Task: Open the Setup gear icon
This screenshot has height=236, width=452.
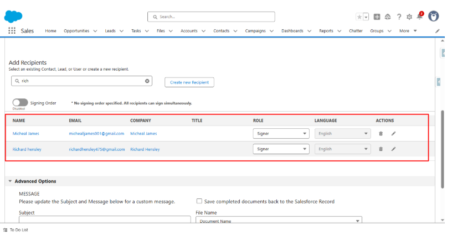Action: pos(409,17)
